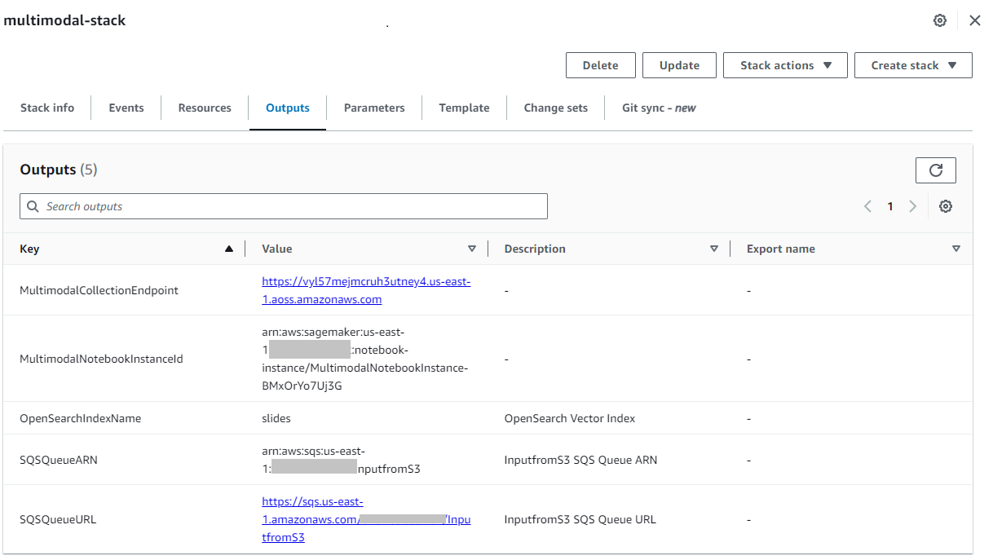Toggle the sort order on the Key column
The height and width of the screenshot is (560, 993).
(228, 248)
